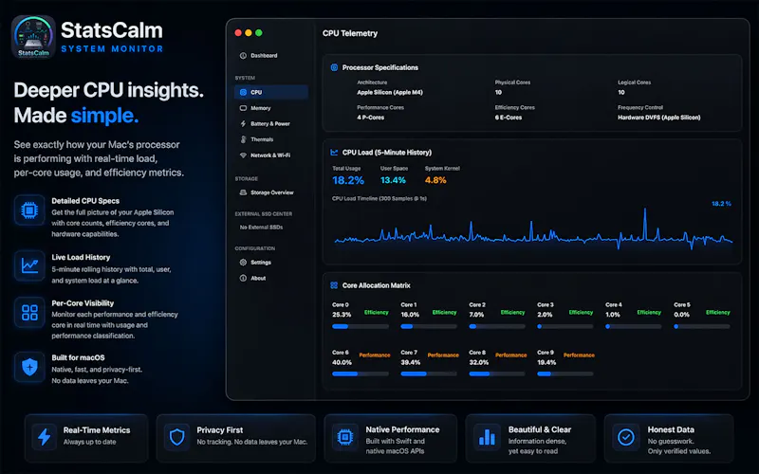Select the CPU sidebar item
Viewport: 759px width, 474px height.
click(271, 92)
